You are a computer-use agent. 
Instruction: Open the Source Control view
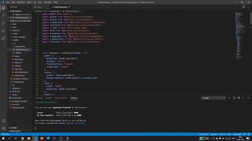[4, 23]
